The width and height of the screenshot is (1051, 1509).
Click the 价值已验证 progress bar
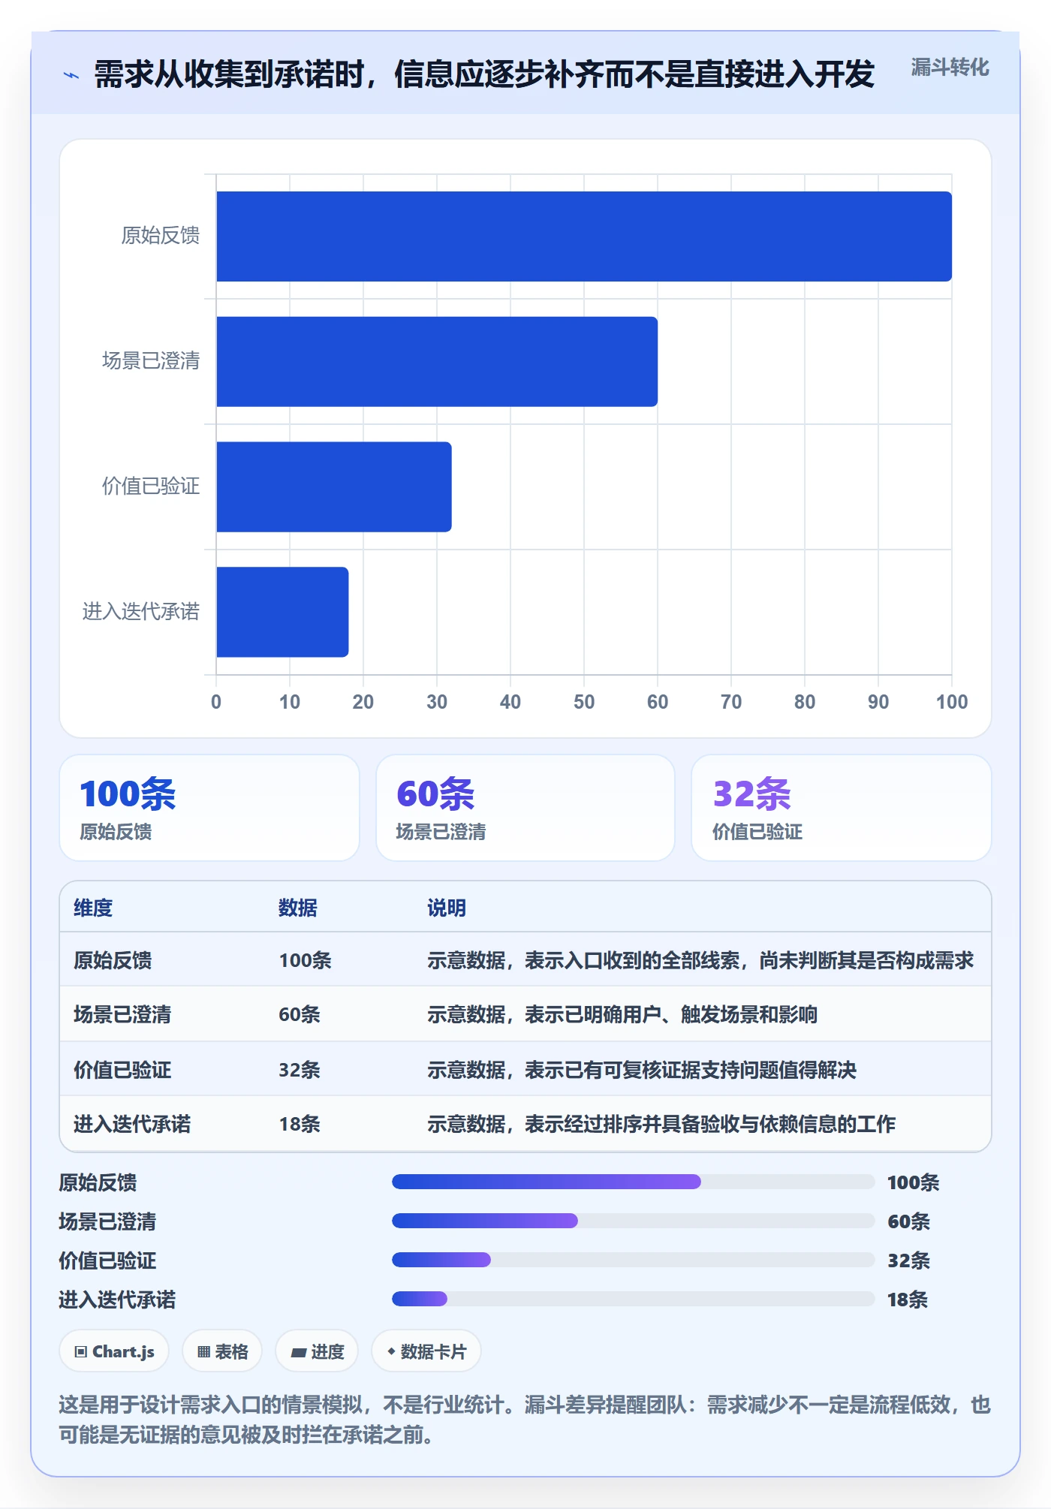click(x=634, y=1260)
